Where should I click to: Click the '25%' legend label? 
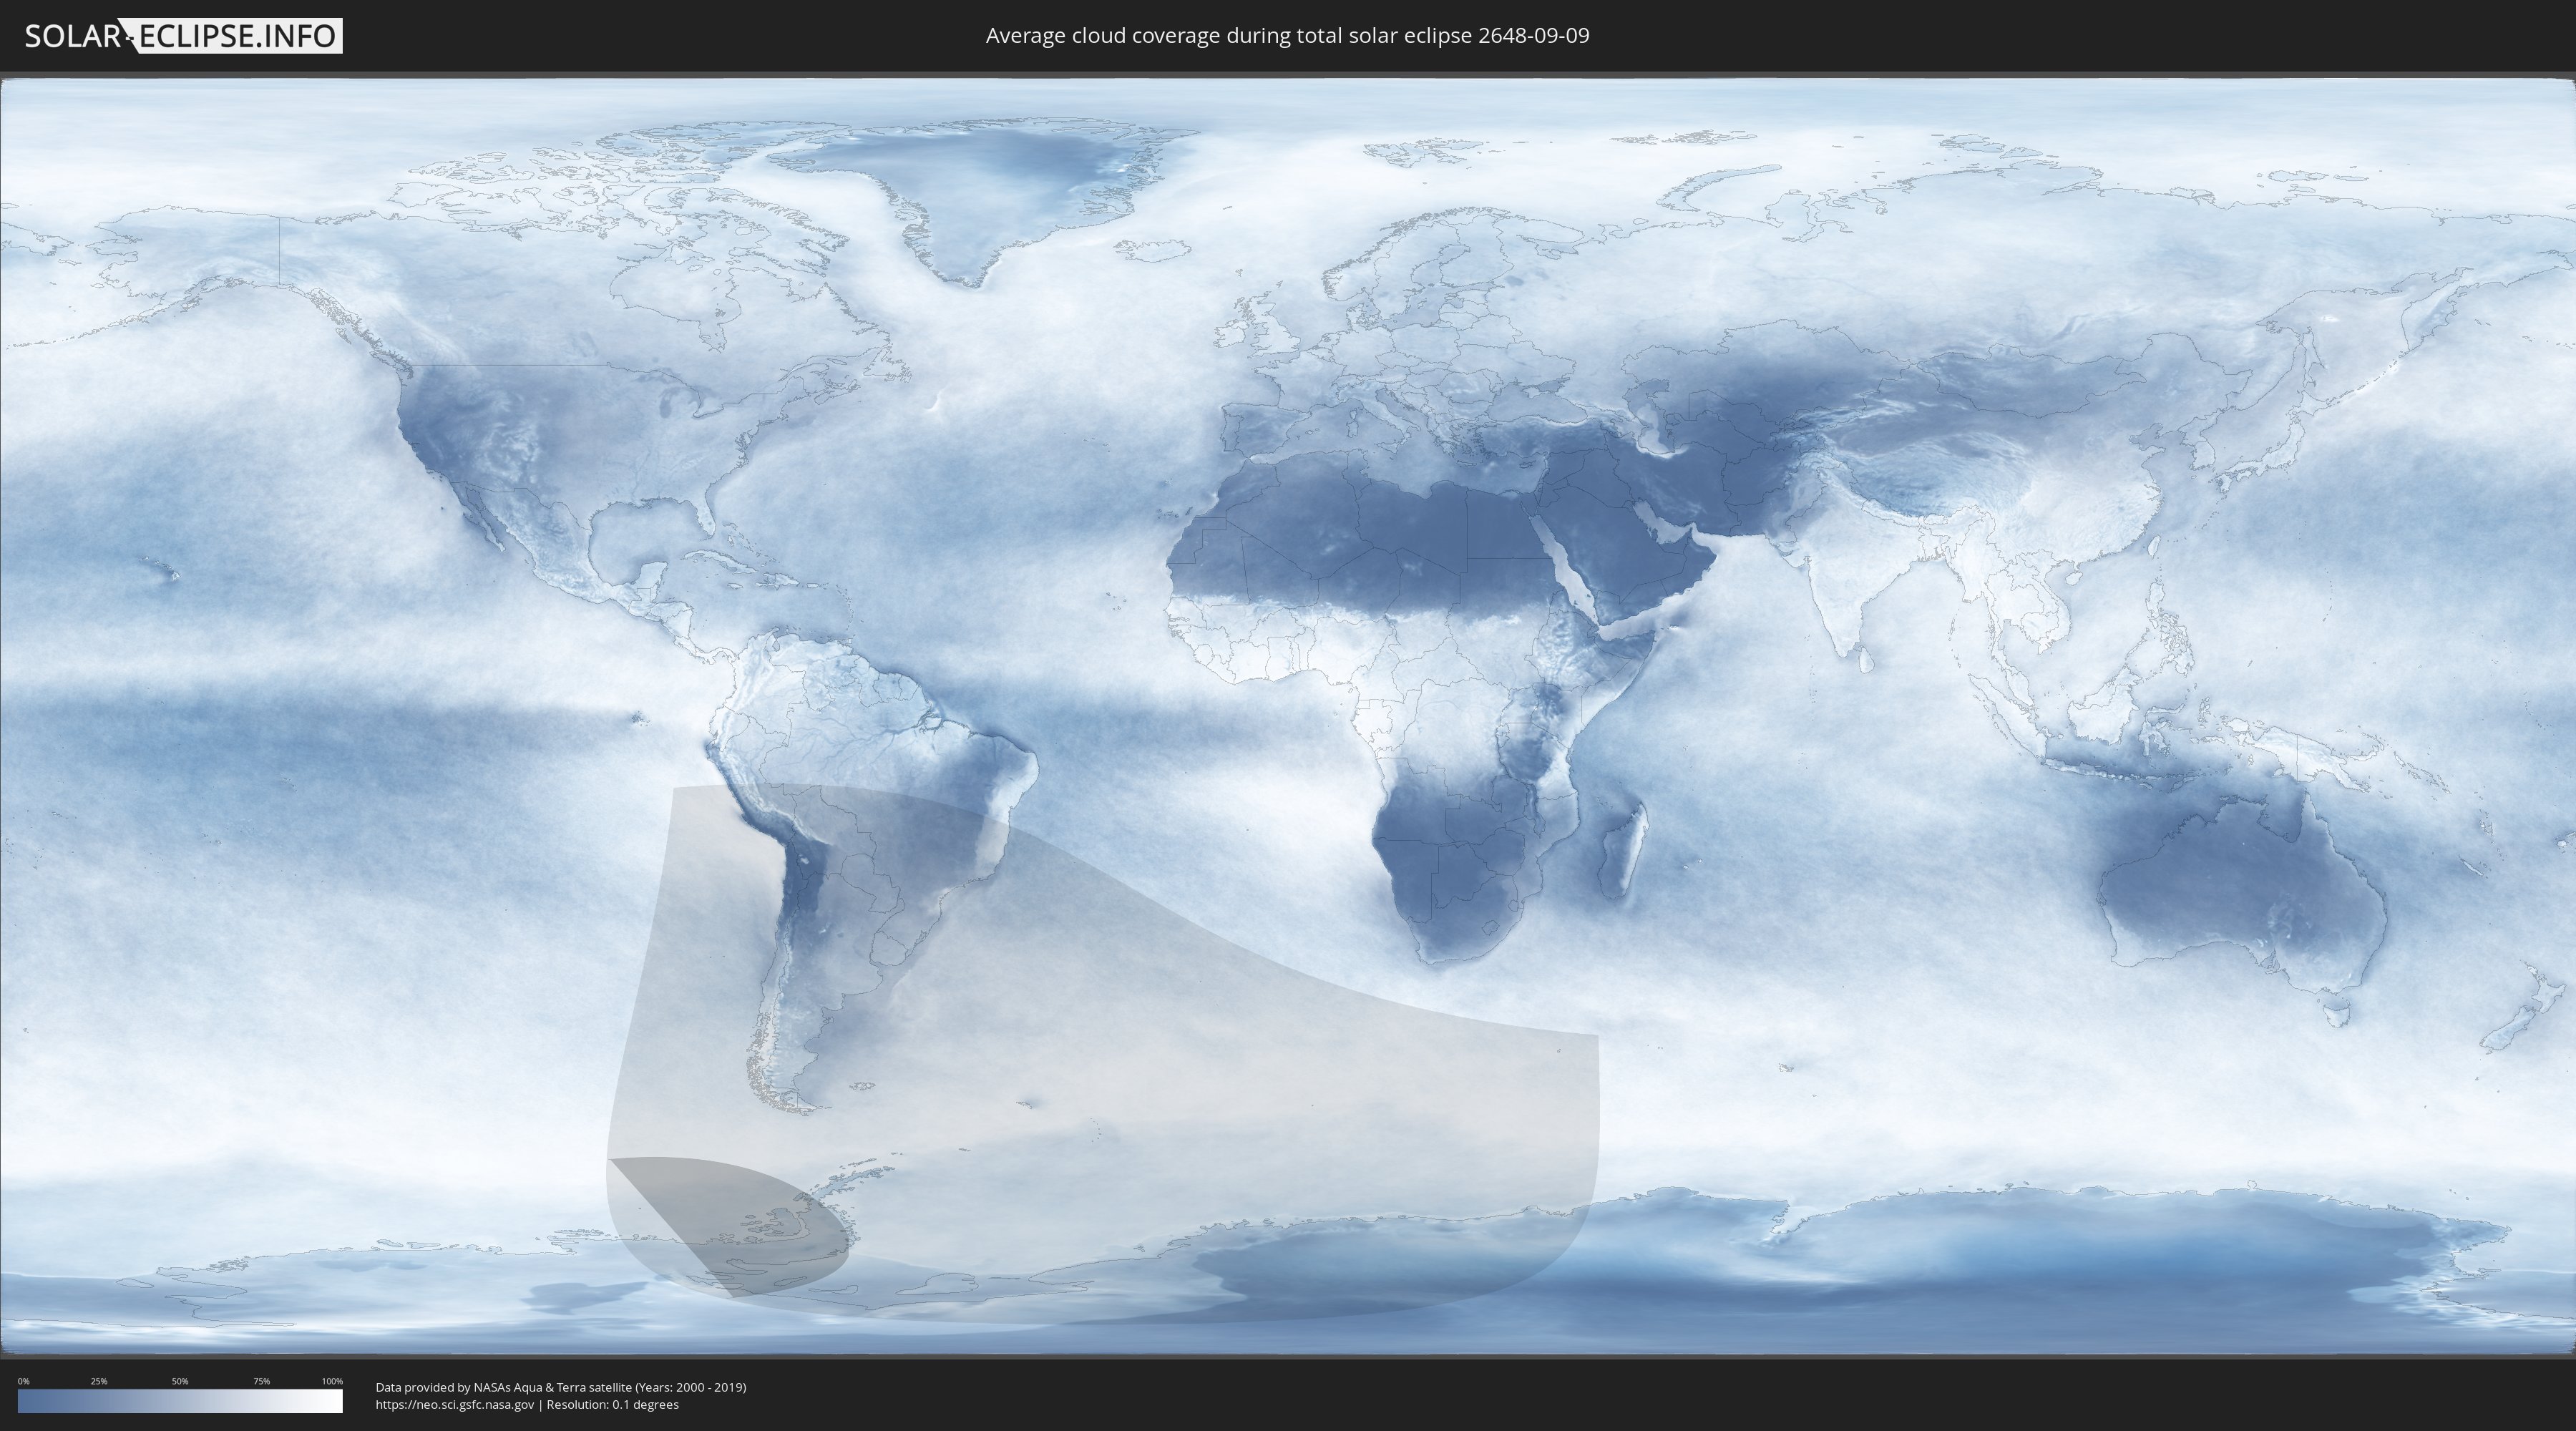[99, 1381]
